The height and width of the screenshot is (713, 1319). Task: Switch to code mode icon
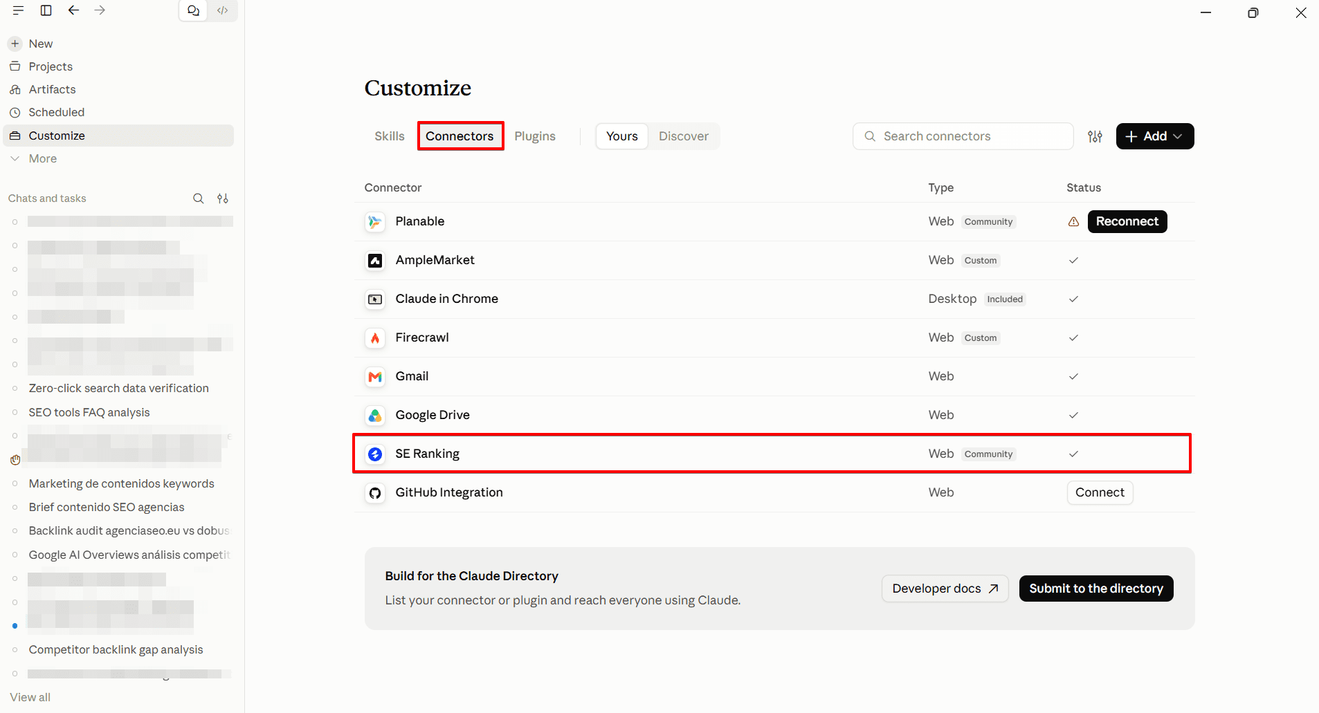pos(222,10)
